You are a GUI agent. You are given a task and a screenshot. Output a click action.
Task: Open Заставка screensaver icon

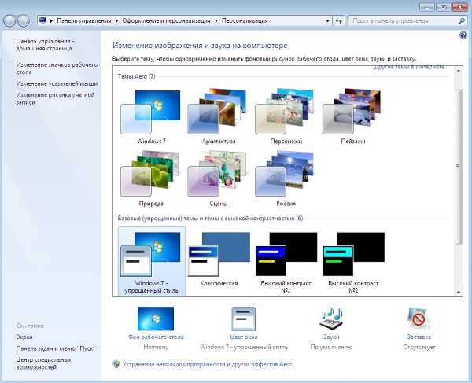click(x=419, y=319)
